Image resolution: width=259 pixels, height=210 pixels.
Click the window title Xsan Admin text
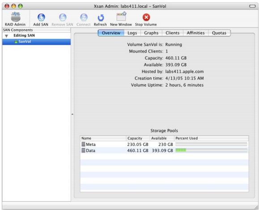click(x=130, y=6)
